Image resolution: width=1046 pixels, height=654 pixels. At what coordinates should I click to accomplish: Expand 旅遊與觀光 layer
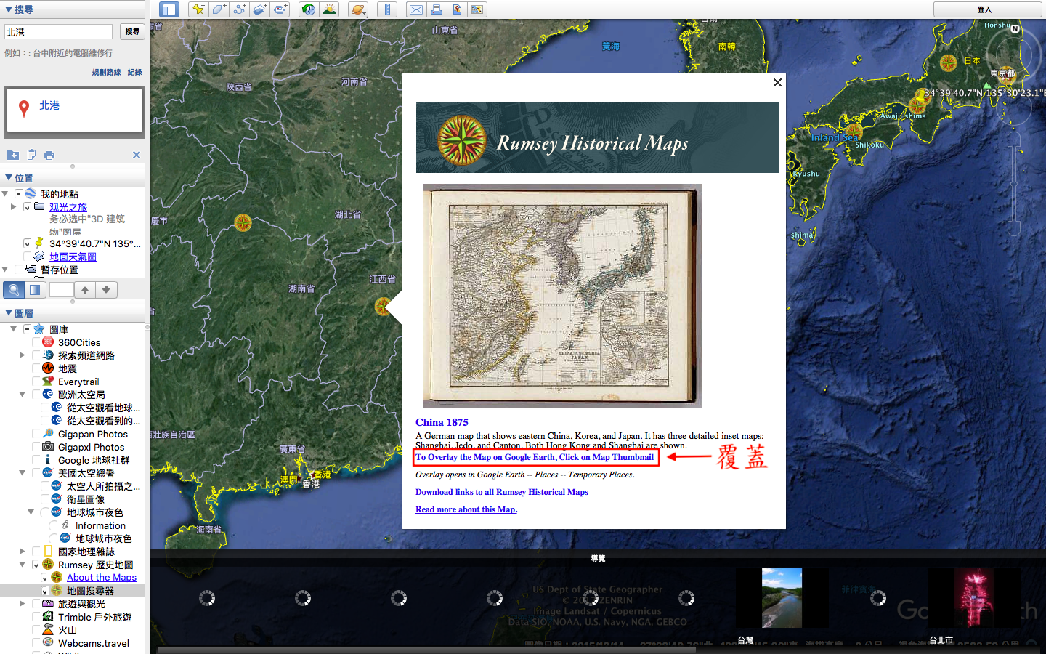pyautogui.click(x=22, y=604)
